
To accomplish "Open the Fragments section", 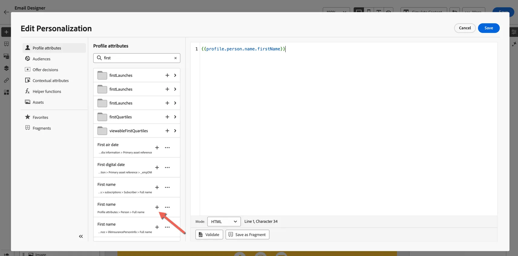I will pos(54,128).
